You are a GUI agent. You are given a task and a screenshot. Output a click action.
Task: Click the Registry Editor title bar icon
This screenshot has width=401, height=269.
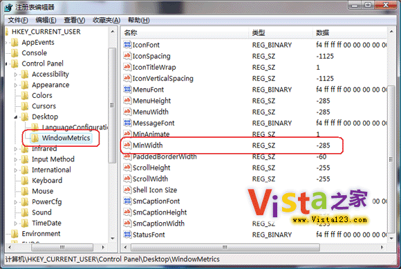pyautogui.click(x=8, y=7)
